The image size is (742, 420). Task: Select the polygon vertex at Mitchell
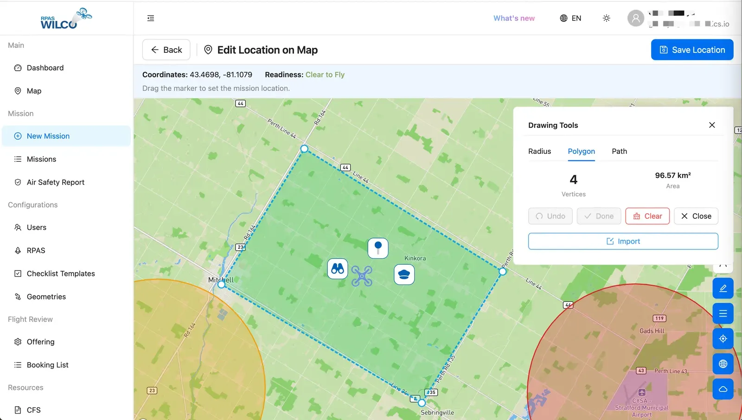click(x=222, y=284)
